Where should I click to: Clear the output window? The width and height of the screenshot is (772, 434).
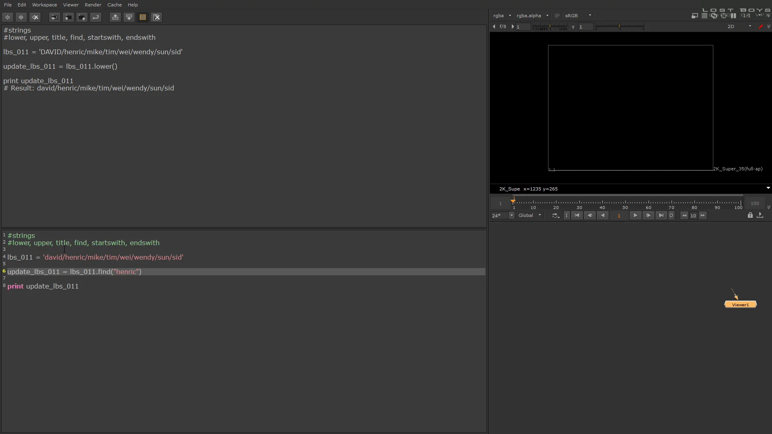click(x=157, y=17)
